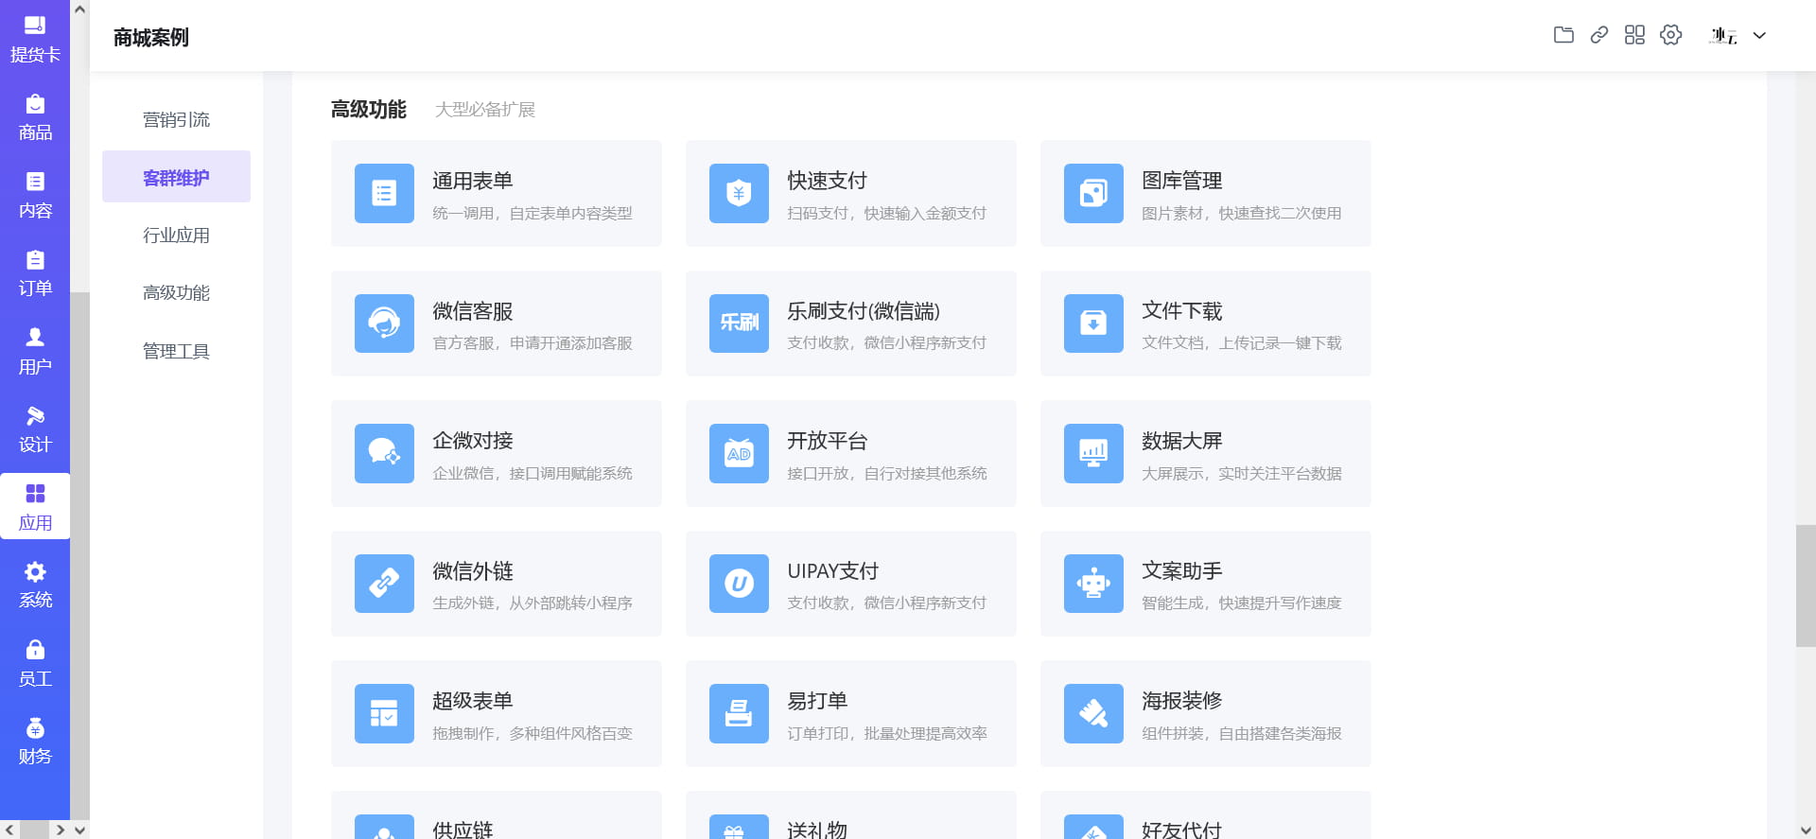Viewport: 1816px width, 839px height.
Task: Open 订单 in the left sidebar
Action: click(35, 273)
